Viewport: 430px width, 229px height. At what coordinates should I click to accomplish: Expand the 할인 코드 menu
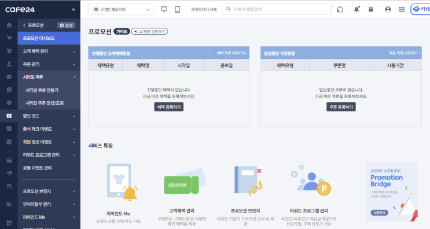[49, 116]
